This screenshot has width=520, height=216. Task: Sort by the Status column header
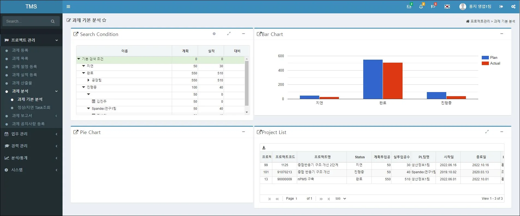click(x=359, y=157)
